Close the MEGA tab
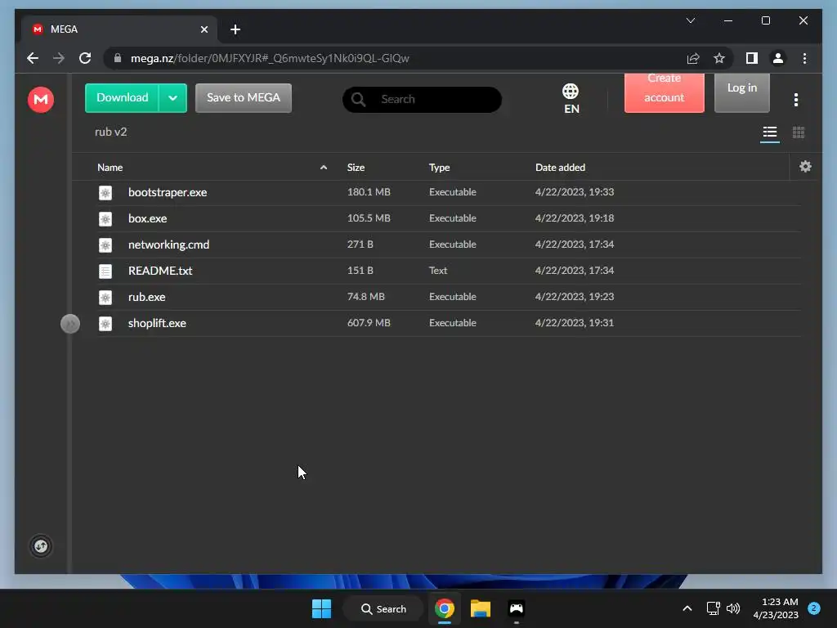This screenshot has width=837, height=628. tap(204, 29)
